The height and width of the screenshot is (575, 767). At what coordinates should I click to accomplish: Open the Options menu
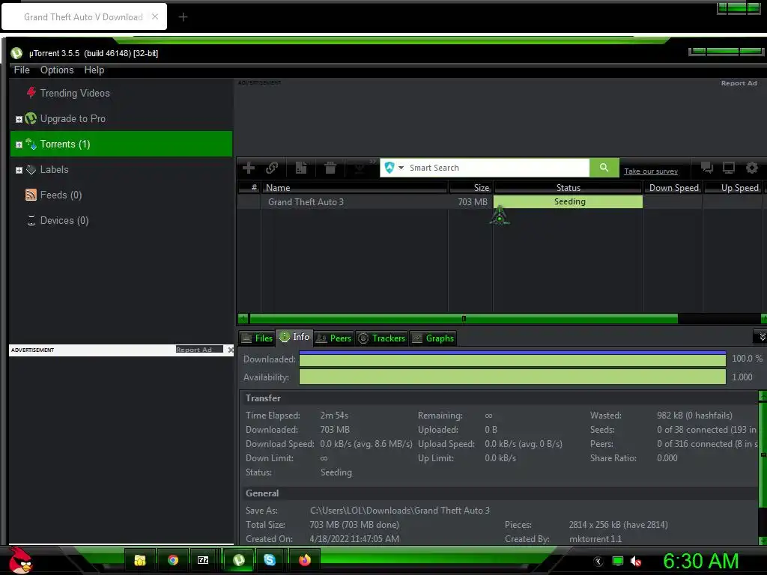point(57,70)
